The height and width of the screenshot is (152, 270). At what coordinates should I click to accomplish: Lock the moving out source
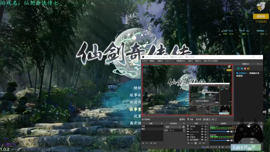[x=205, y=132]
